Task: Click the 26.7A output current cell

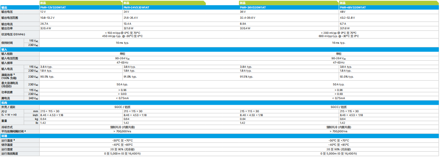Action: (x=44, y=24)
